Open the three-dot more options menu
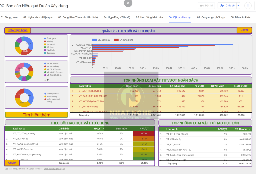Image resolution: width=256 pixels, height=174 pixels. [x=248, y=6]
